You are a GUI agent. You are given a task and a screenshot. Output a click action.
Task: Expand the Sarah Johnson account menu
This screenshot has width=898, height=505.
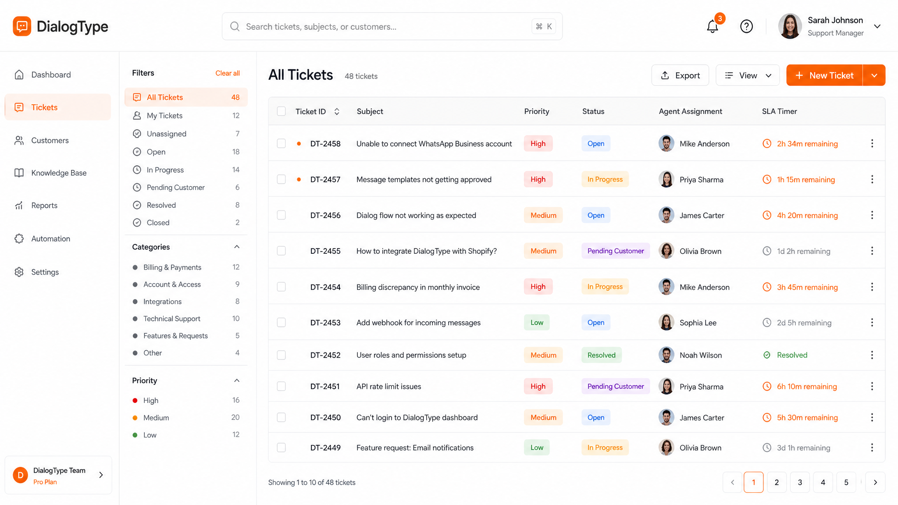tap(877, 26)
